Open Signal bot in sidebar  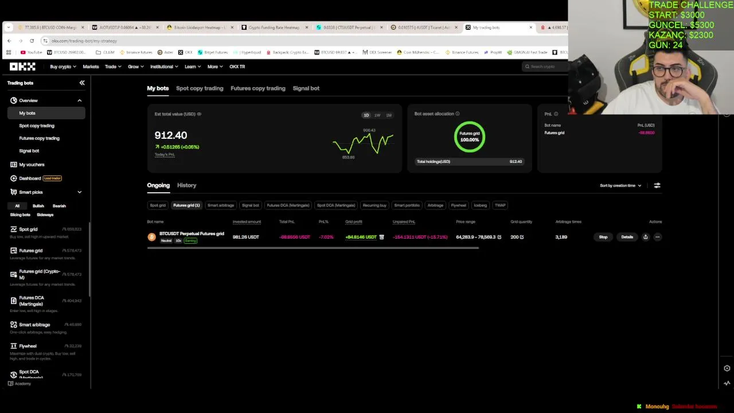point(29,151)
